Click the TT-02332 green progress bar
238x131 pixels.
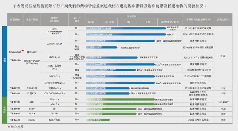[x=98, y=120]
